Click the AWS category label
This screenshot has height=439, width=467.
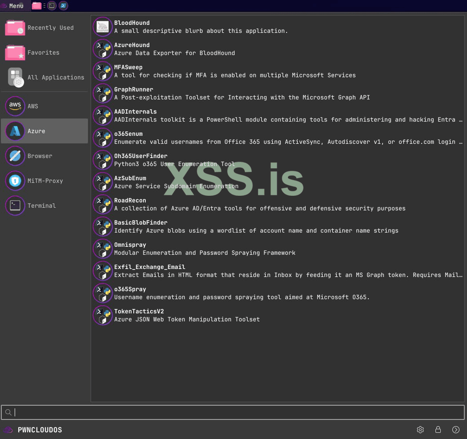[33, 106]
